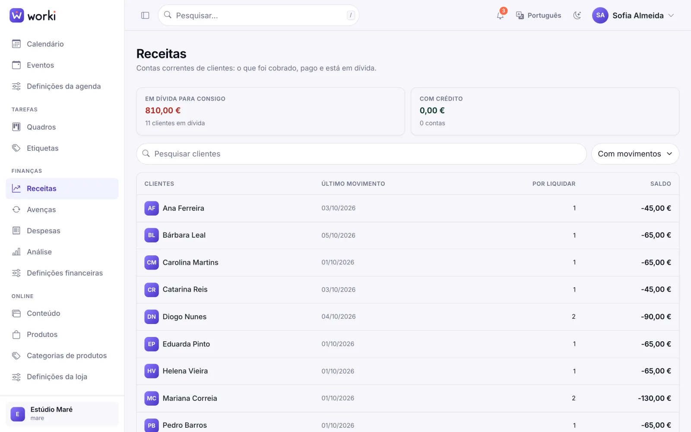This screenshot has height=432, width=691.
Task: Click the Último movimento column header
Action: coord(353,184)
